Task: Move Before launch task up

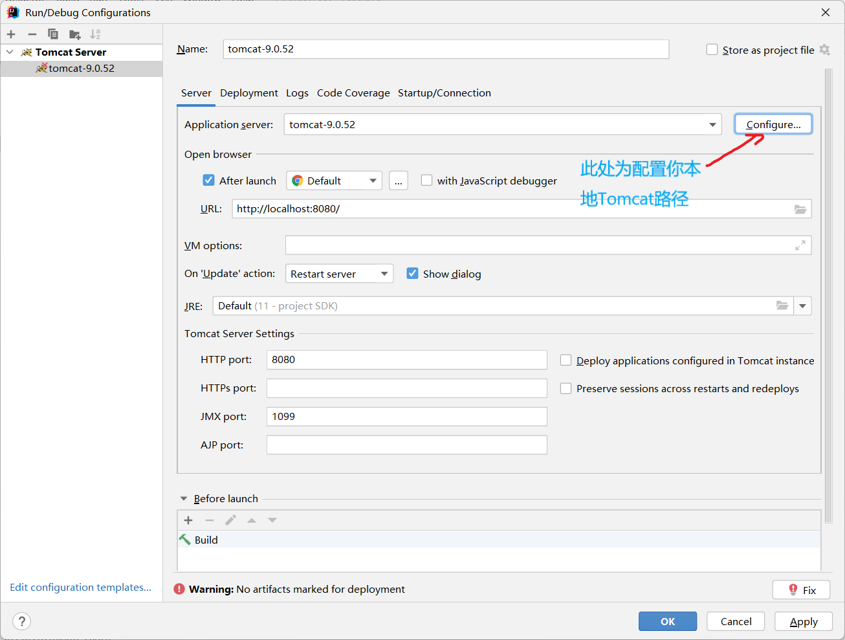Action: (x=252, y=520)
